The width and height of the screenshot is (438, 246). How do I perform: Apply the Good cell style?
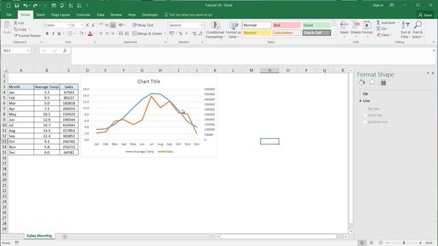coord(316,25)
